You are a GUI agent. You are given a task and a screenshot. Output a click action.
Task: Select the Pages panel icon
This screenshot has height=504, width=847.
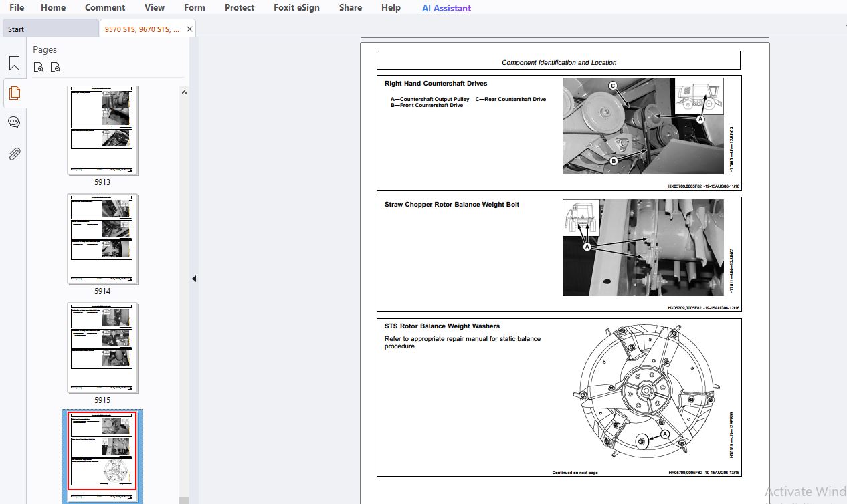pyautogui.click(x=14, y=93)
